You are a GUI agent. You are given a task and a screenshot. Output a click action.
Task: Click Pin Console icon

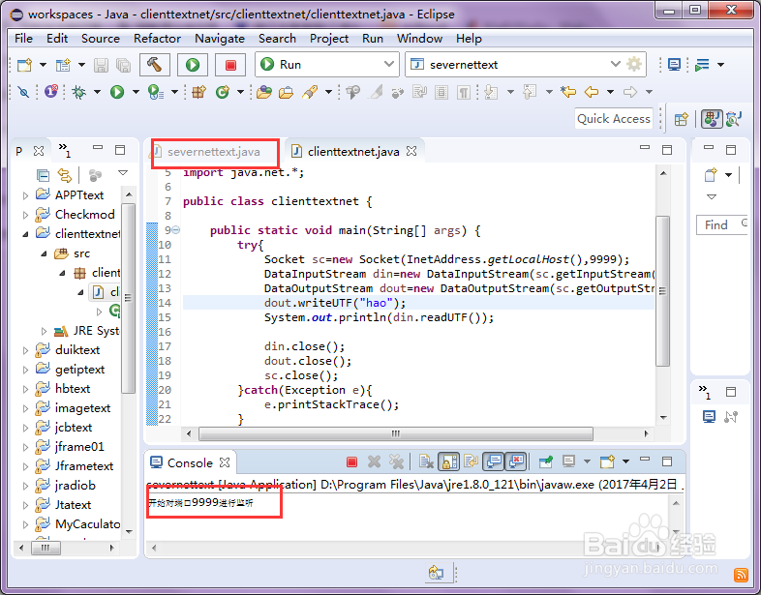[x=546, y=461]
